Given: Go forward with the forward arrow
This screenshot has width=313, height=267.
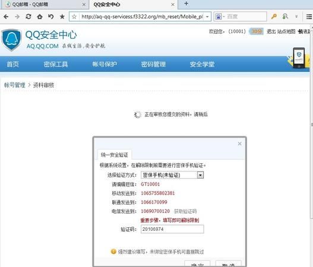Looking at the screenshot, I should (x=17, y=17).
